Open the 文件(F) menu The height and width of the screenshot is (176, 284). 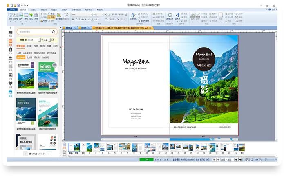point(12,9)
